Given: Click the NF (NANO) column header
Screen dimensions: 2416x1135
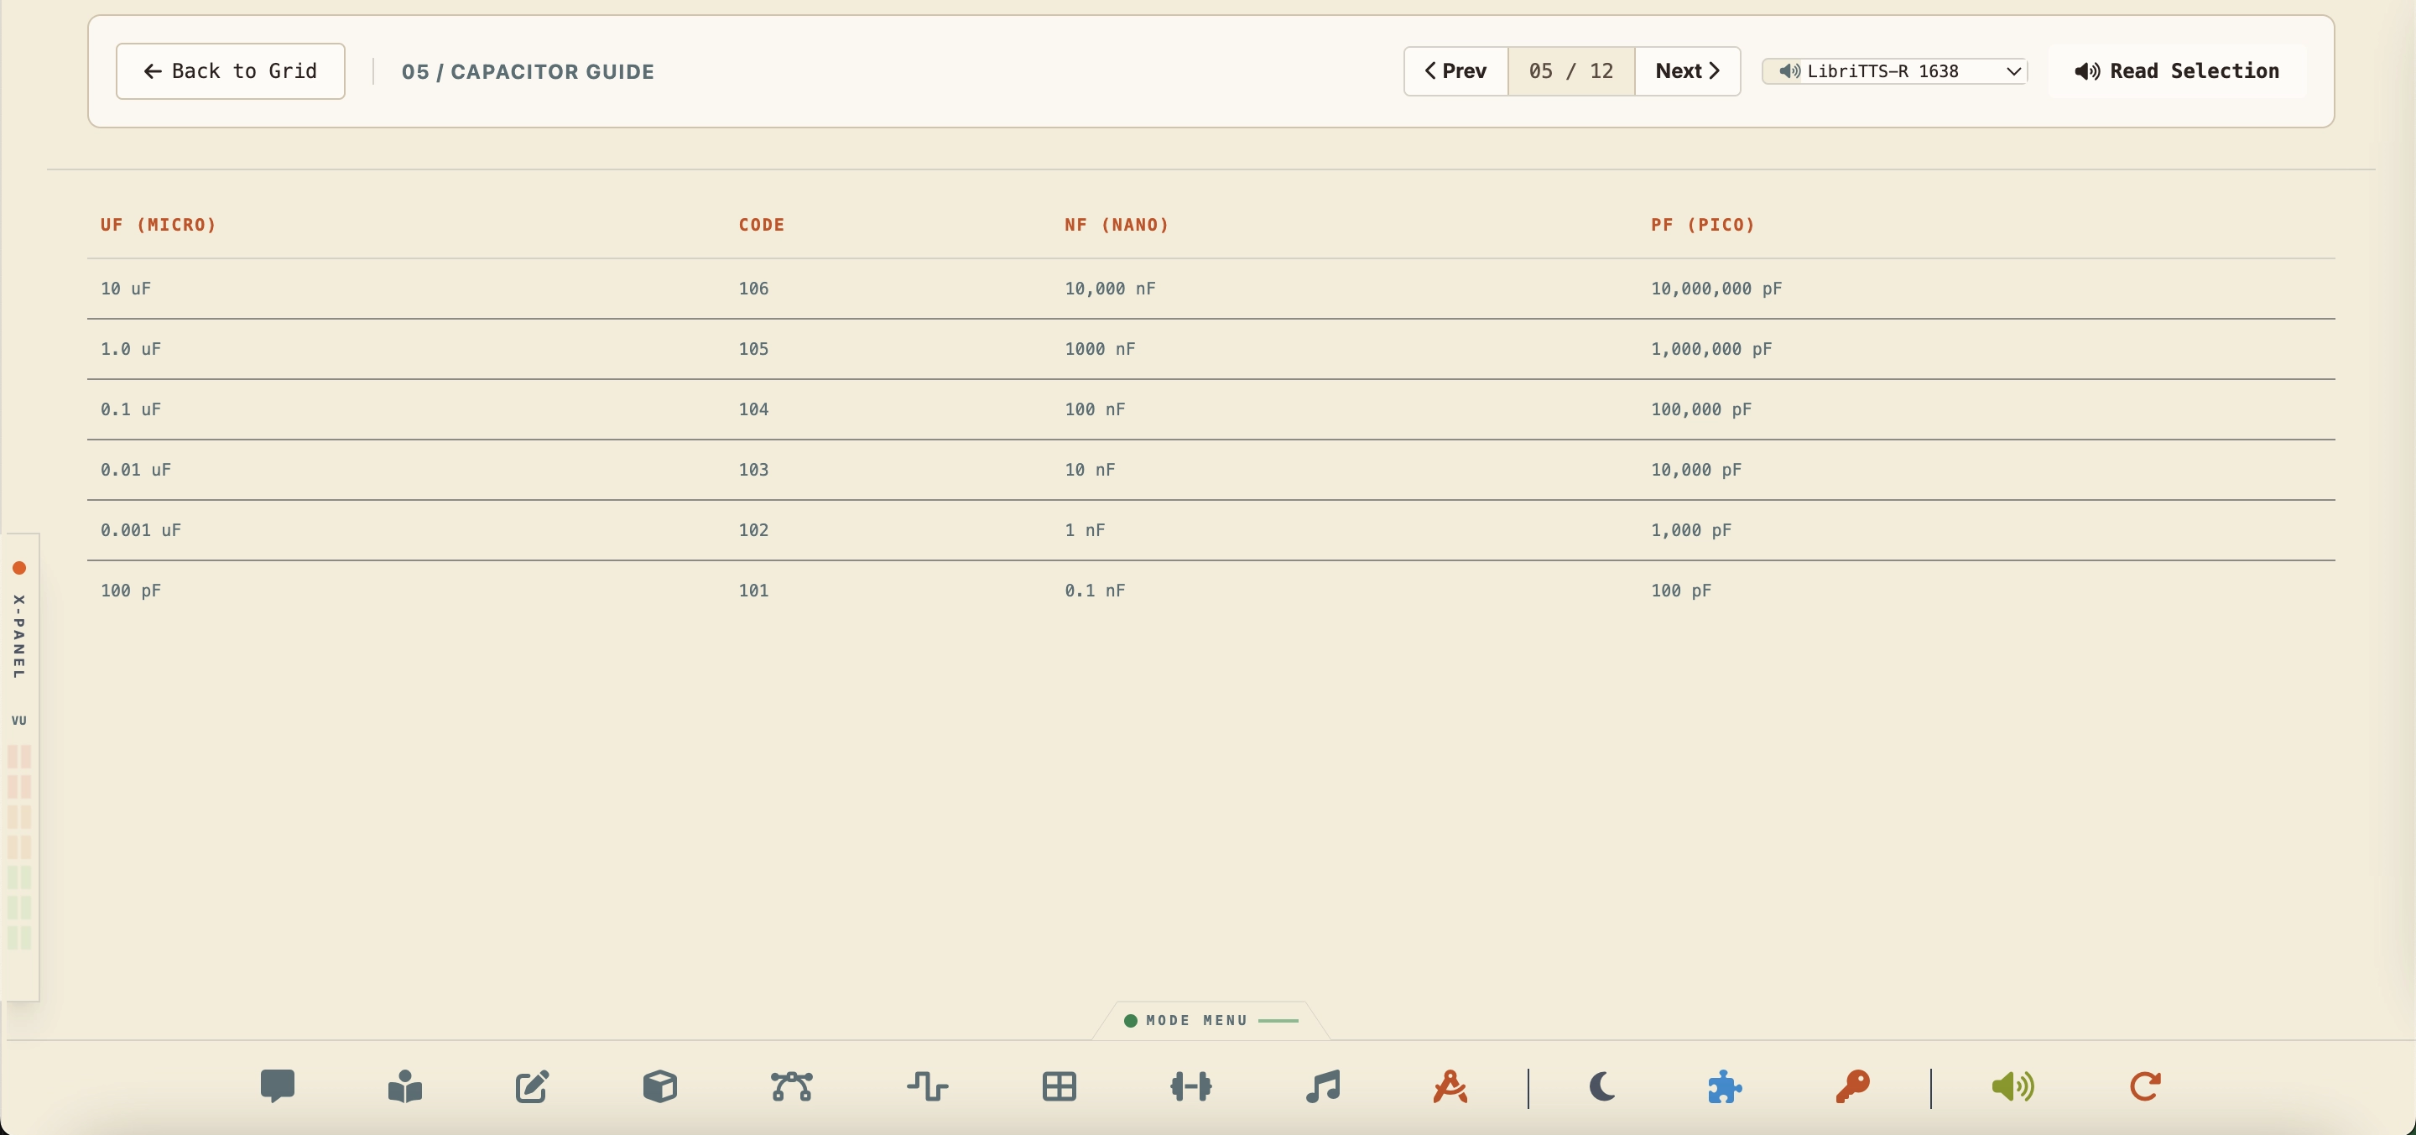Looking at the screenshot, I should 1117,225.
